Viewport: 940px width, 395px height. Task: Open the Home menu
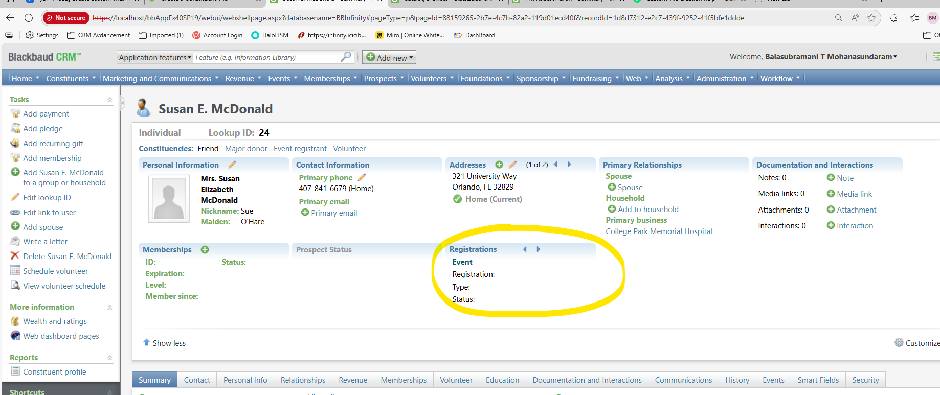26,78
